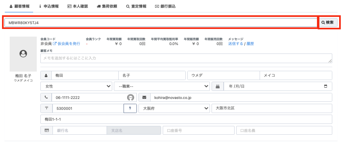Open the message 履歴 link
This screenshot has width=344, height=146.
pos(250,44)
